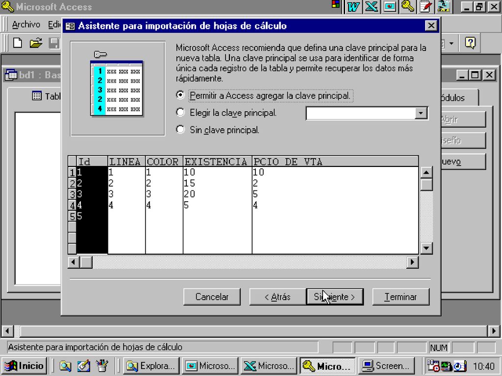
Task: Click the system tray icon next to clock
Action: tap(460, 366)
